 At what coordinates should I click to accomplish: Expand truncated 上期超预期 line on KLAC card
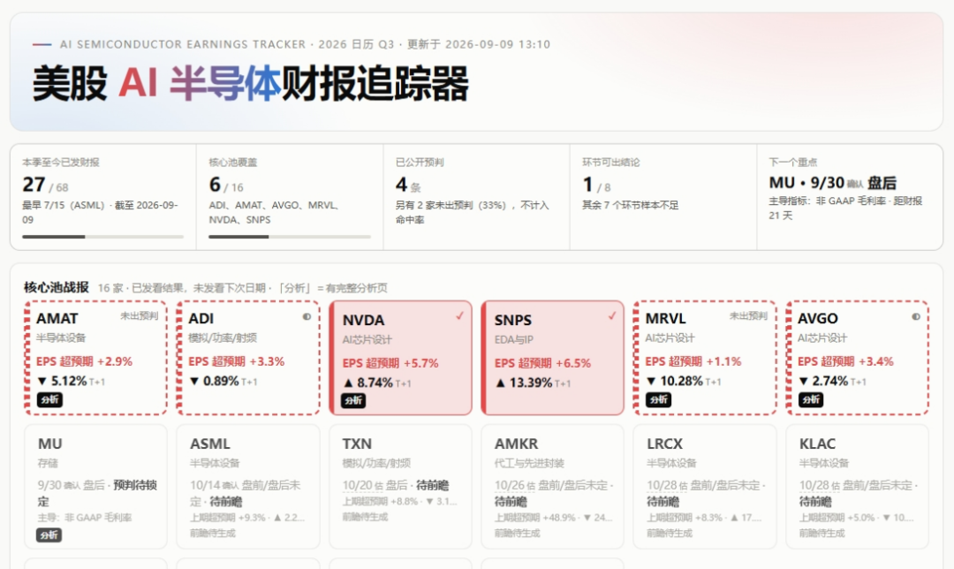tap(857, 517)
